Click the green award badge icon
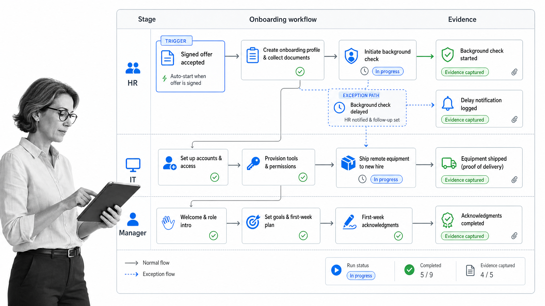 [448, 220]
